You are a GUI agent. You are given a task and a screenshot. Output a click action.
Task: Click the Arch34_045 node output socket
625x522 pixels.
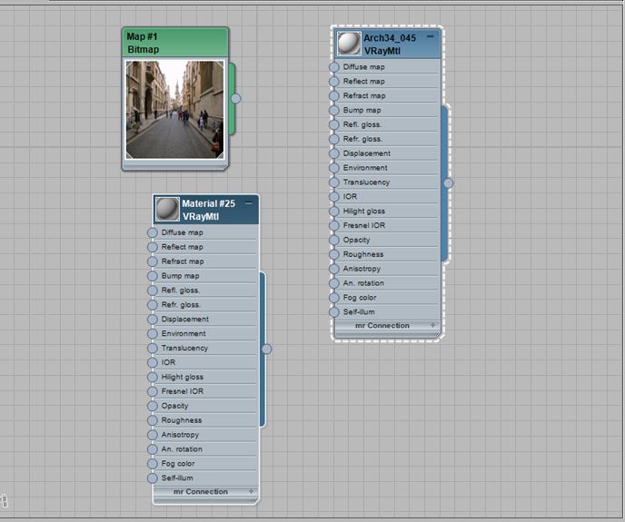pyautogui.click(x=448, y=182)
